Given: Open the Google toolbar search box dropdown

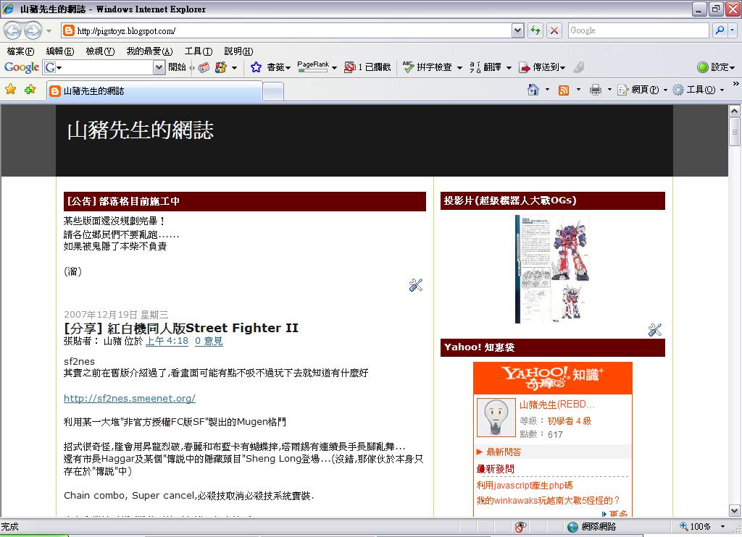Looking at the screenshot, I should [x=159, y=67].
